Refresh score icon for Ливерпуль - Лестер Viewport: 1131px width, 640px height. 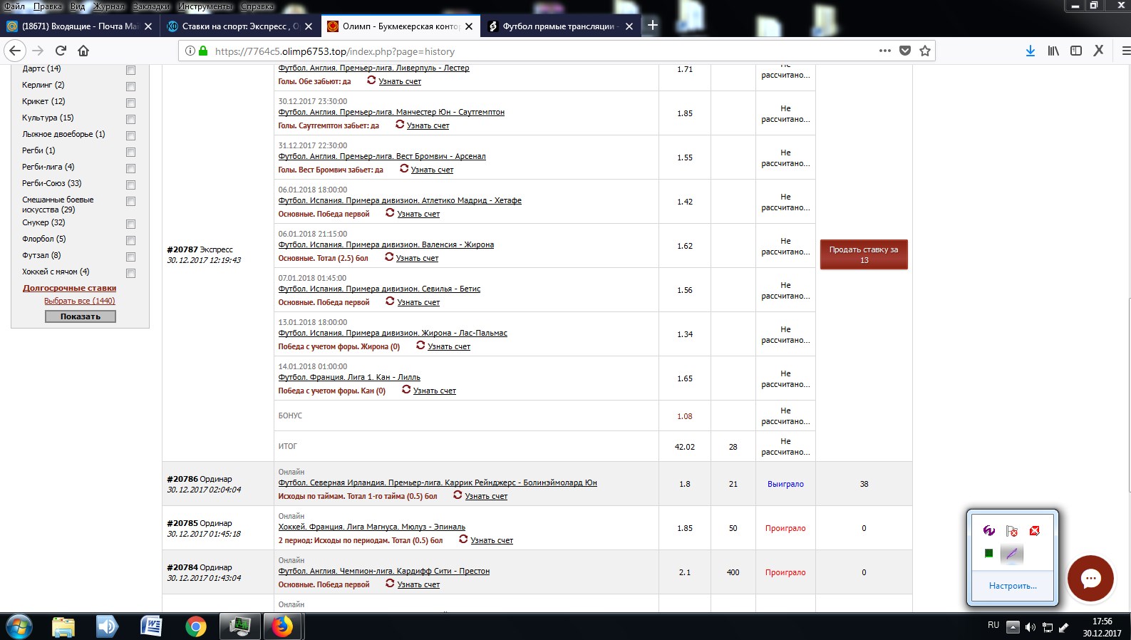click(371, 80)
